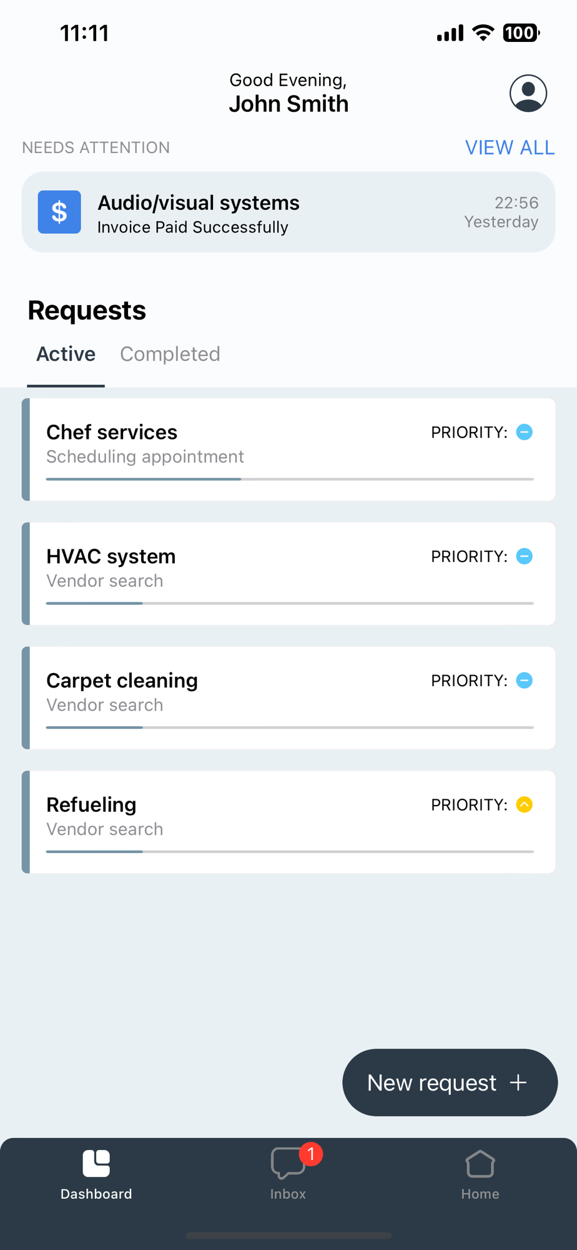Select the Active requests tab
Viewport: 577px width, 1250px height.
click(x=66, y=354)
